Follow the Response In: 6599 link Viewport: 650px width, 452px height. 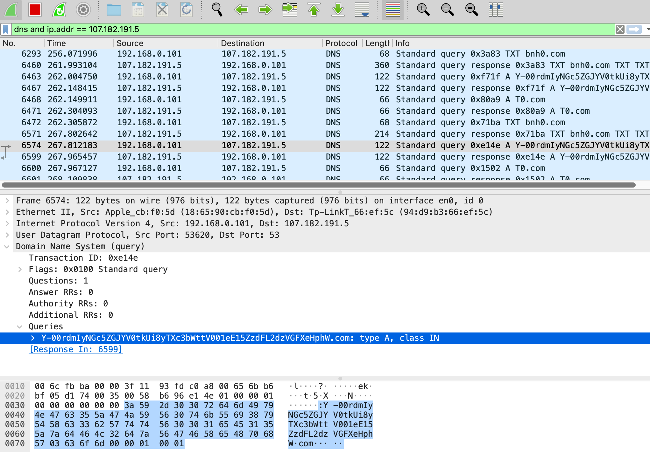coord(76,349)
